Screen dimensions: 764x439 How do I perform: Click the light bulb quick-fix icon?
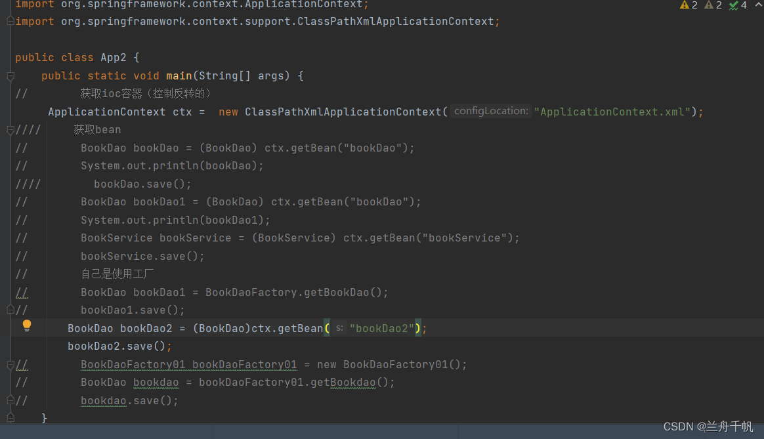click(27, 326)
